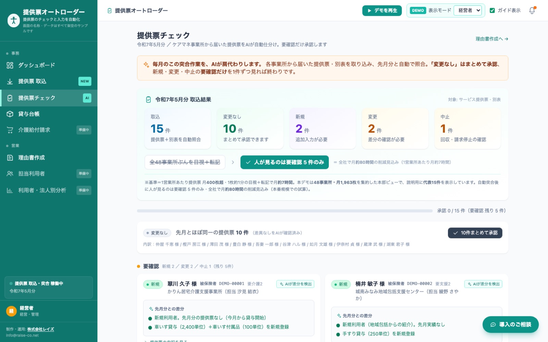The image size is (548, 342).
Task: Click the sparkle icon in the orange notice
Action: pos(146,65)
